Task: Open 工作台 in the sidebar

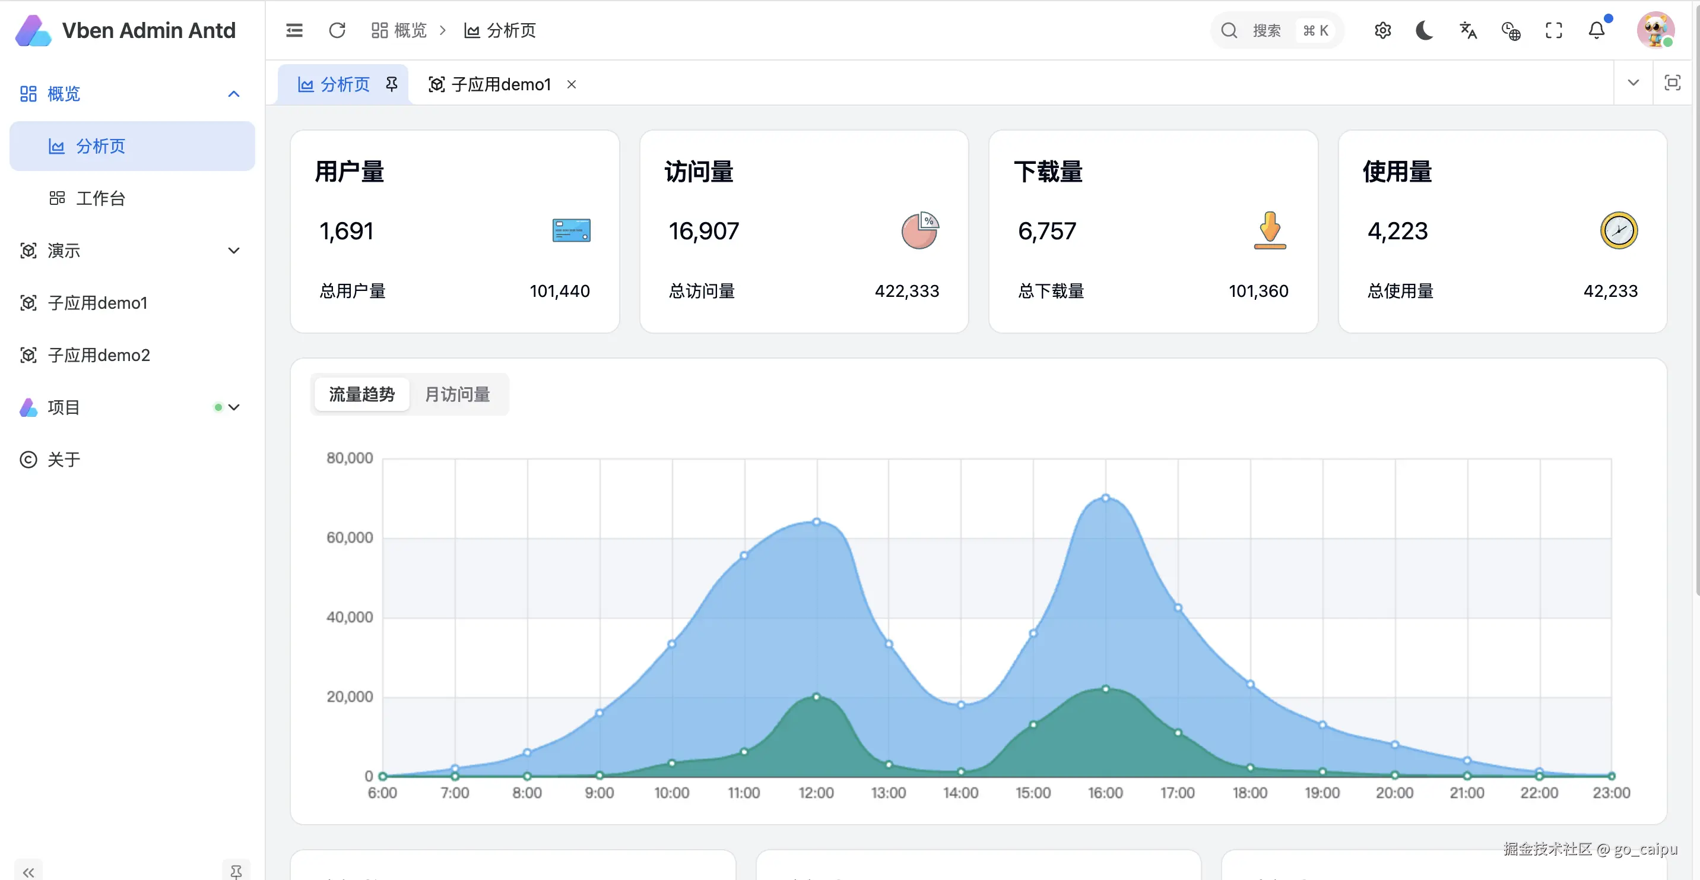Action: tap(100, 198)
